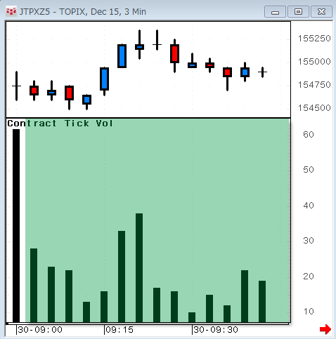The image size is (336, 339).
Task: Click the 30-09:00 time axis marker
Action: (x=40, y=330)
